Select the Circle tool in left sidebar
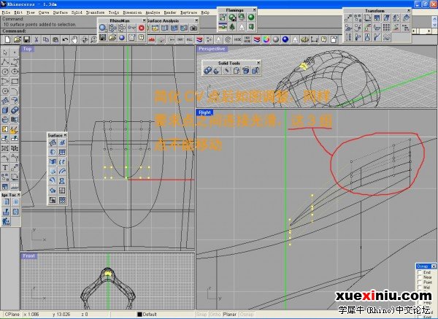 (x=5, y=72)
